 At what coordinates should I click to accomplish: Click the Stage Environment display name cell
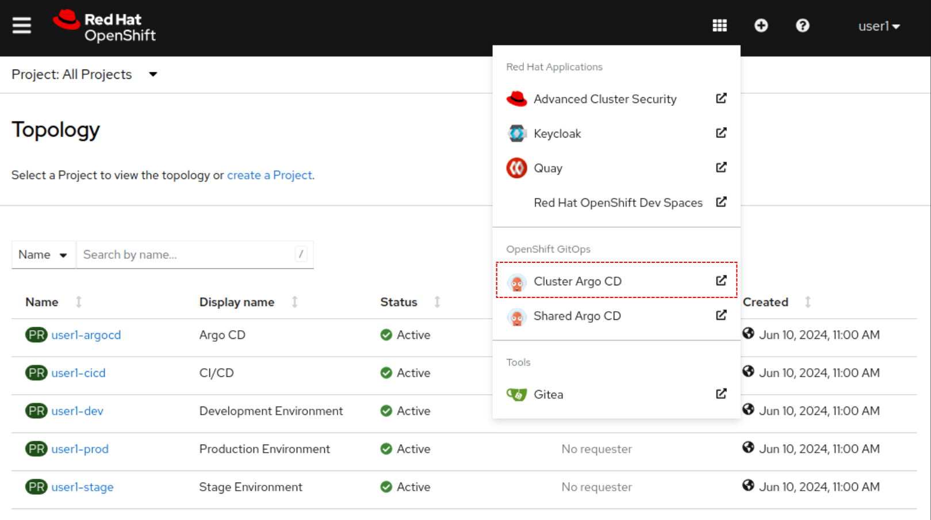(x=251, y=487)
